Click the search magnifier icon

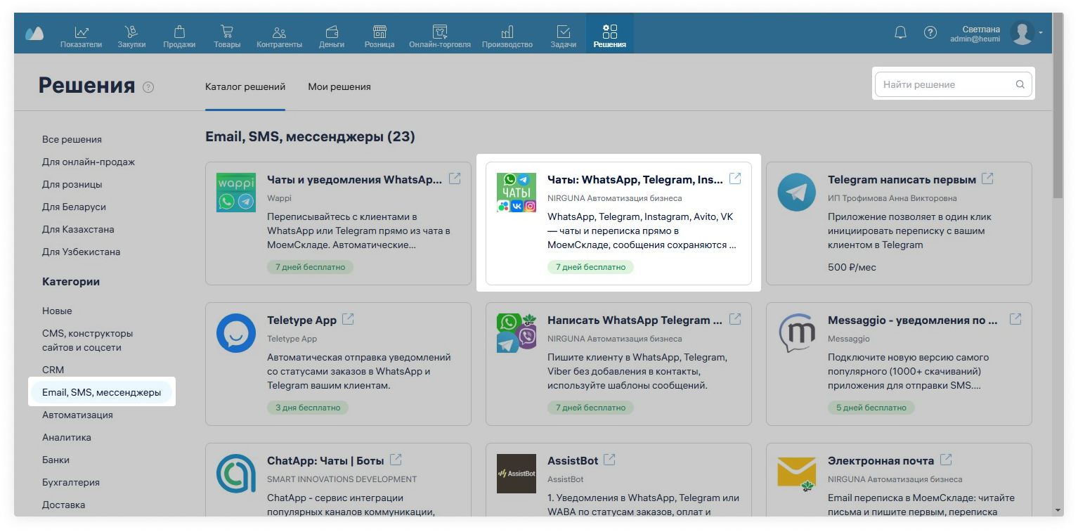point(1020,85)
